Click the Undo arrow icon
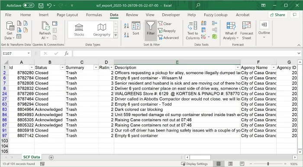 49,6
